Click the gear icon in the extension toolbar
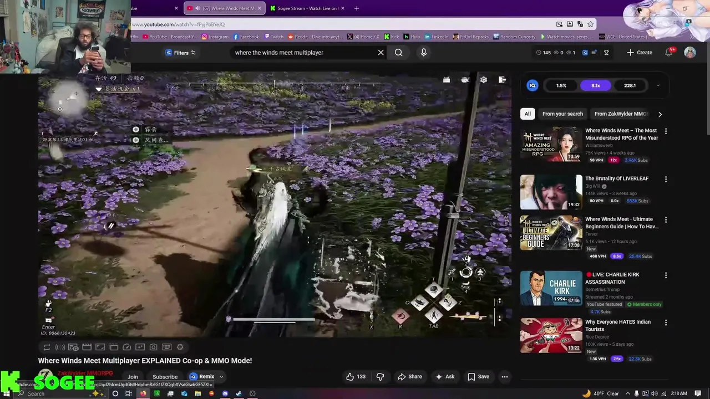 (180, 347)
